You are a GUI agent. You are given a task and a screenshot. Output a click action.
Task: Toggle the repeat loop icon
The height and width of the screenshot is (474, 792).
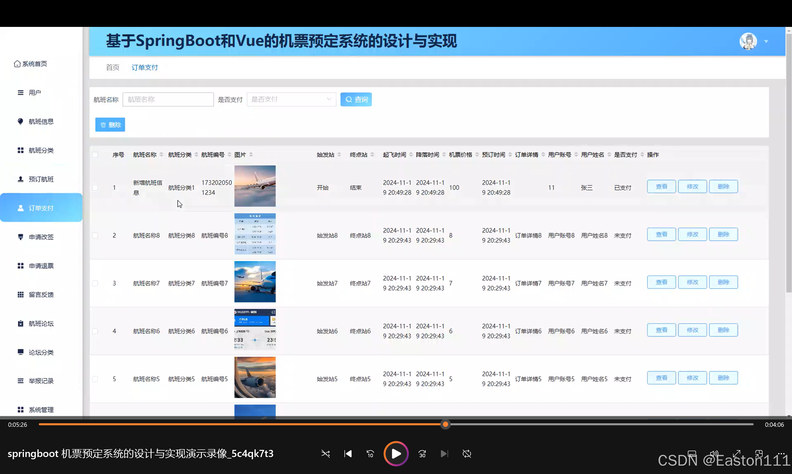coord(467,453)
